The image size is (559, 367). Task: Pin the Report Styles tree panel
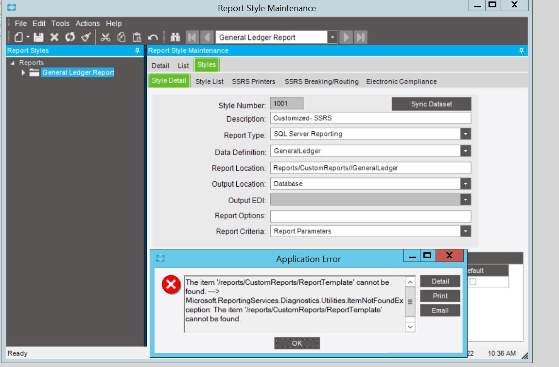137,51
